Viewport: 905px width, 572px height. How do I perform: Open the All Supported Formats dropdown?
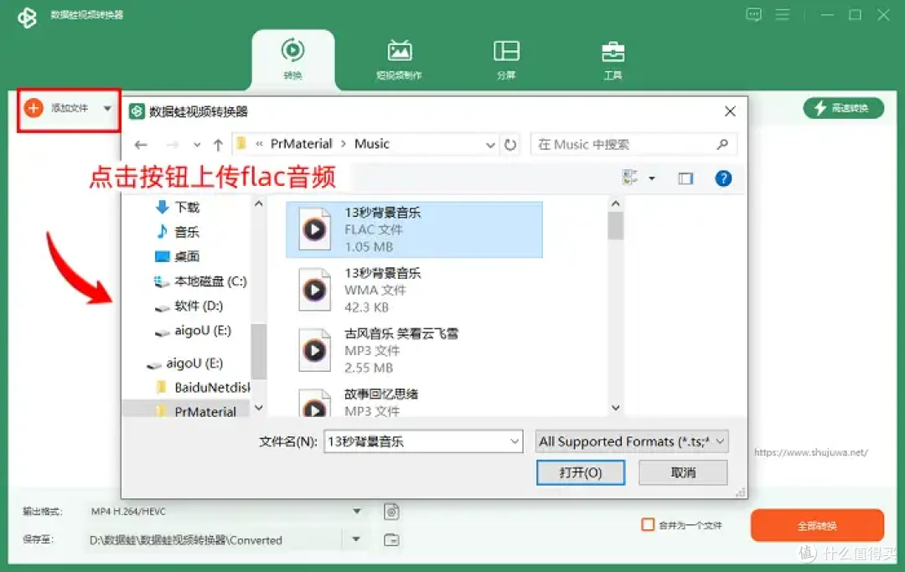[x=632, y=441]
